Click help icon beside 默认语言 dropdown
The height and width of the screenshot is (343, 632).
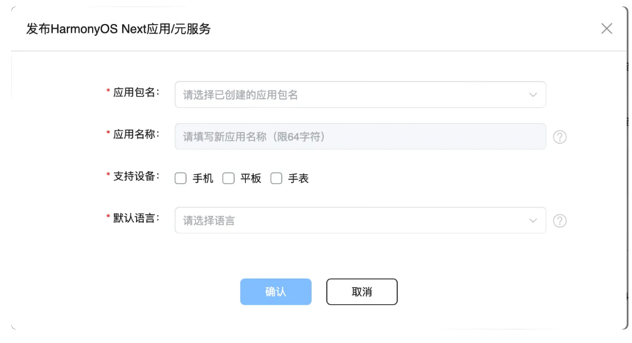tap(560, 221)
